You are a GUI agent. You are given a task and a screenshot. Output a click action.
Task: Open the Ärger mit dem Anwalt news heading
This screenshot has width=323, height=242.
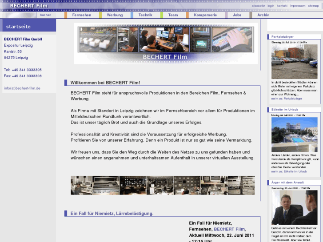[287, 182]
